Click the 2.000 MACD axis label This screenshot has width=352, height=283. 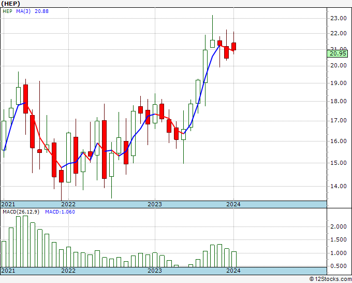click(339, 227)
